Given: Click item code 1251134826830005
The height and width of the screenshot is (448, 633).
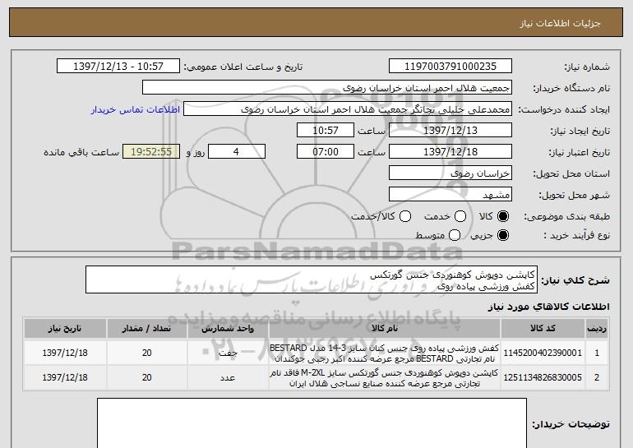Looking at the screenshot, I should 543,377.
